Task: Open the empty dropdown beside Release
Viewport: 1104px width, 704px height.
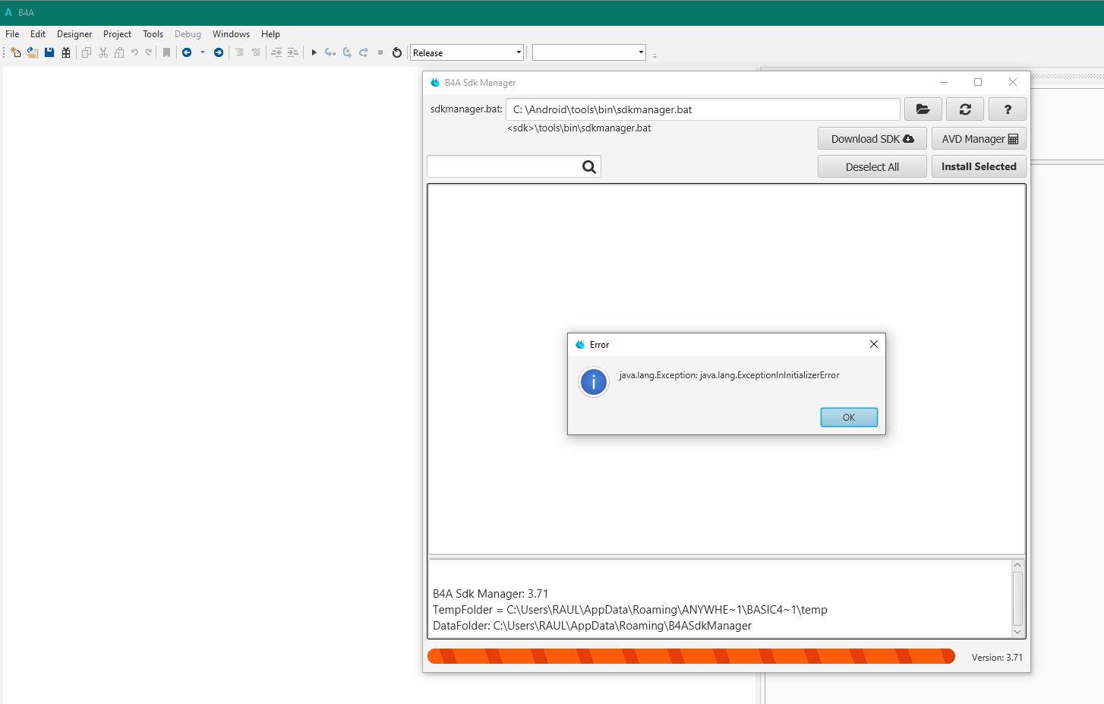Action: pos(589,52)
